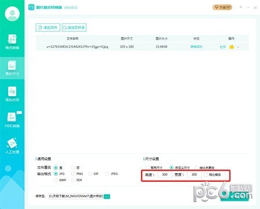This screenshot has height=209, width=260.
Task: Remove the file with the small x icon
Action: (238, 47)
